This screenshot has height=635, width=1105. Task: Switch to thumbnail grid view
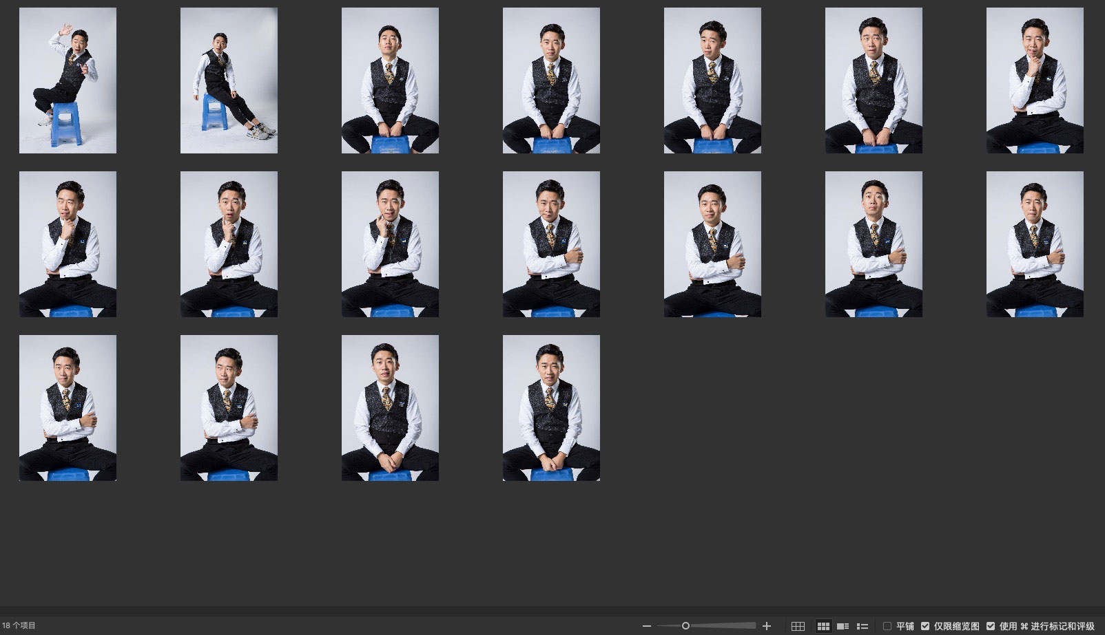(x=823, y=626)
